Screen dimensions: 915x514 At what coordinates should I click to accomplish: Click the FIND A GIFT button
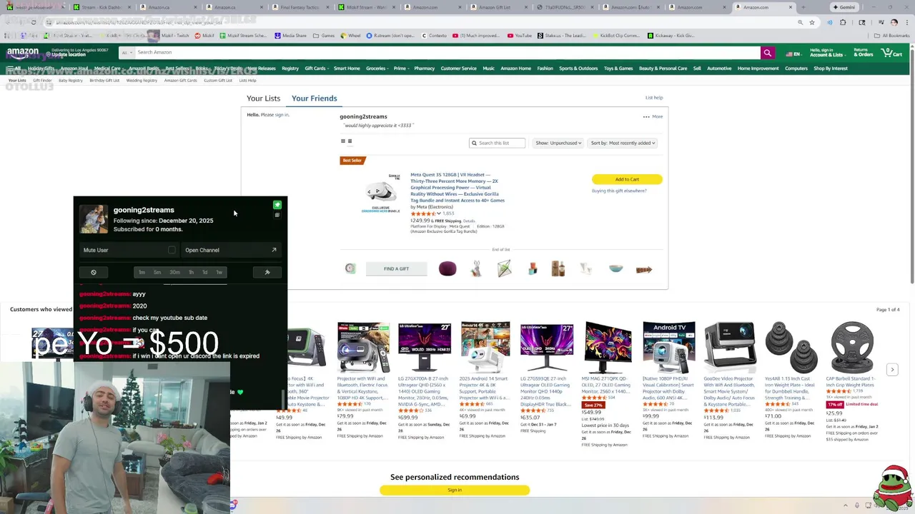pyautogui.click(x=396, y=269)
